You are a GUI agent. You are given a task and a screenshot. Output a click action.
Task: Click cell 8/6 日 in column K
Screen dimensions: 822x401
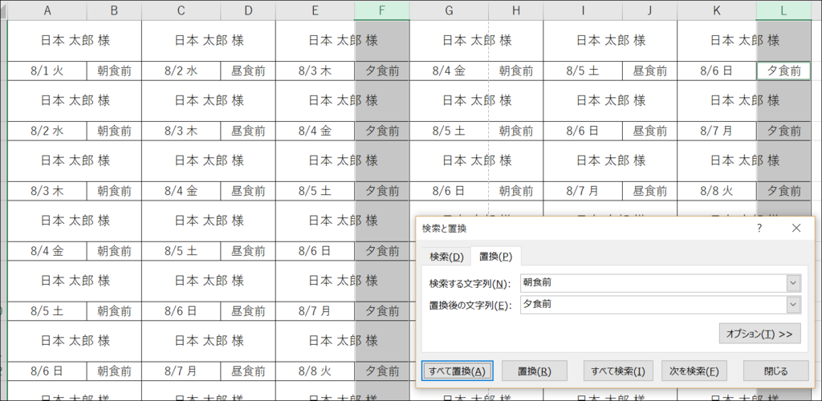[717, 71]
